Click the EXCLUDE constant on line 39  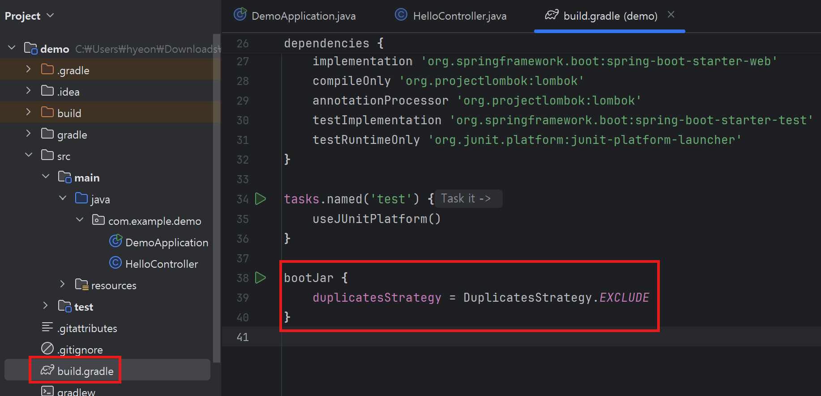click(x=624, y=297)
